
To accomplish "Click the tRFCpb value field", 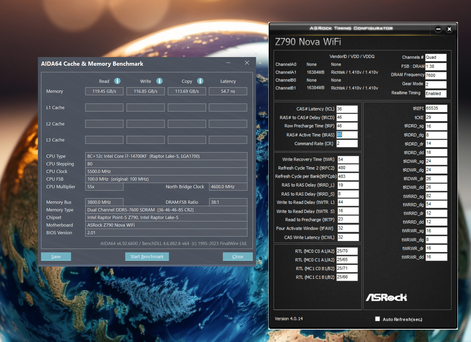I will coord(348,176).
